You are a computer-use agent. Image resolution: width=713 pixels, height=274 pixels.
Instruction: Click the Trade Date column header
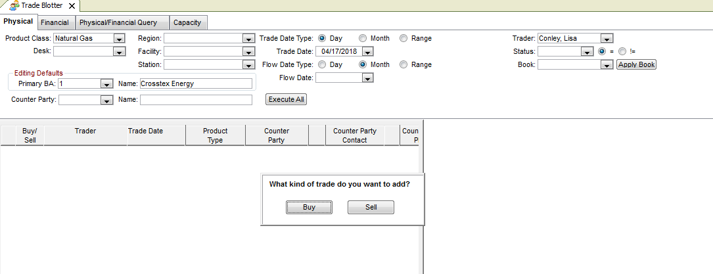click(146, 131)
